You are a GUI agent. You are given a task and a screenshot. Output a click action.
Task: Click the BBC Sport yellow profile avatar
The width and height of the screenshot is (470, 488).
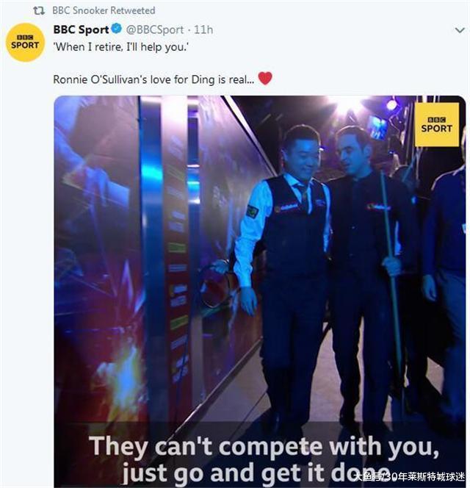(25, 42)
